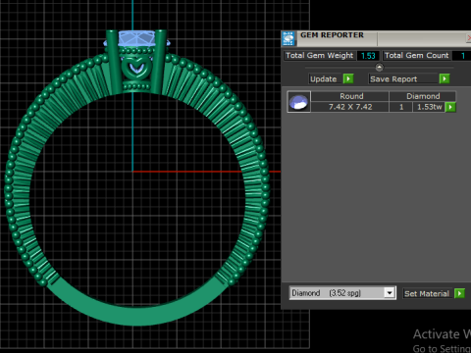
Task: Click the Set Material button
Action: pyautogui.click(x=428, y=293)
